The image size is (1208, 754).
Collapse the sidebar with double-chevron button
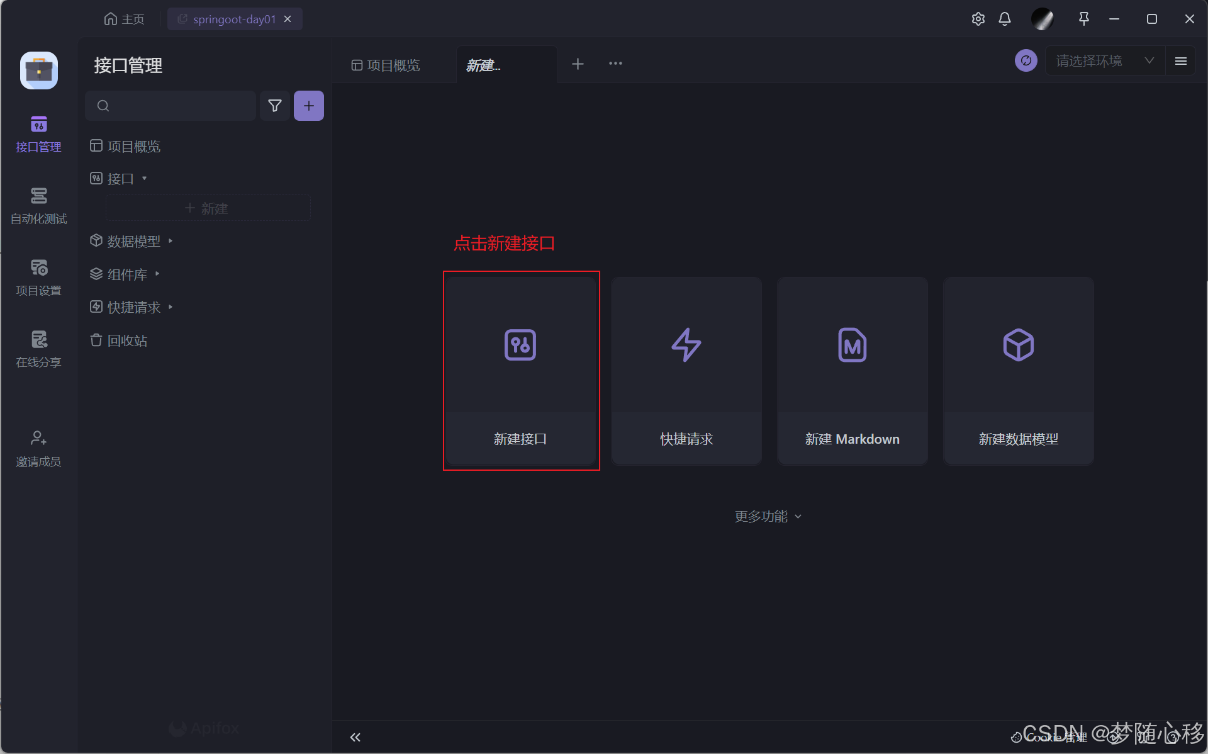(x=355, y=737)
